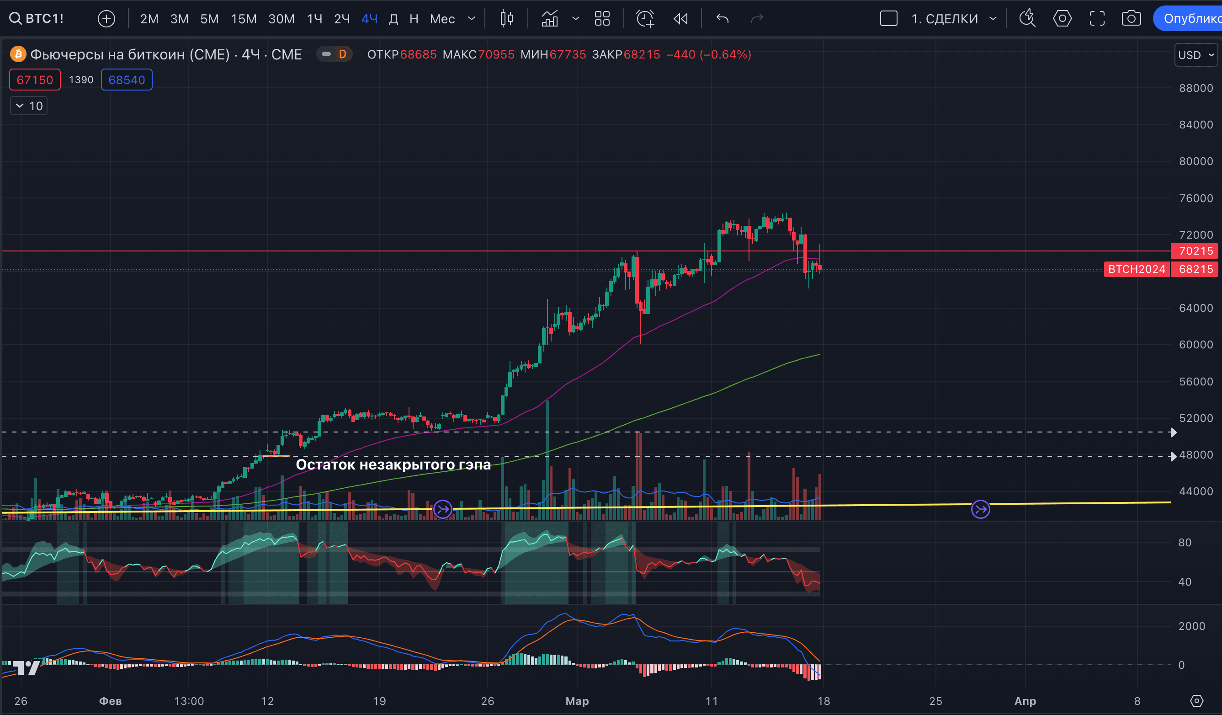Open the layout grid templates icon
Image resolution: width=1222 pixels, height=715 pixels.
(602, 18)
